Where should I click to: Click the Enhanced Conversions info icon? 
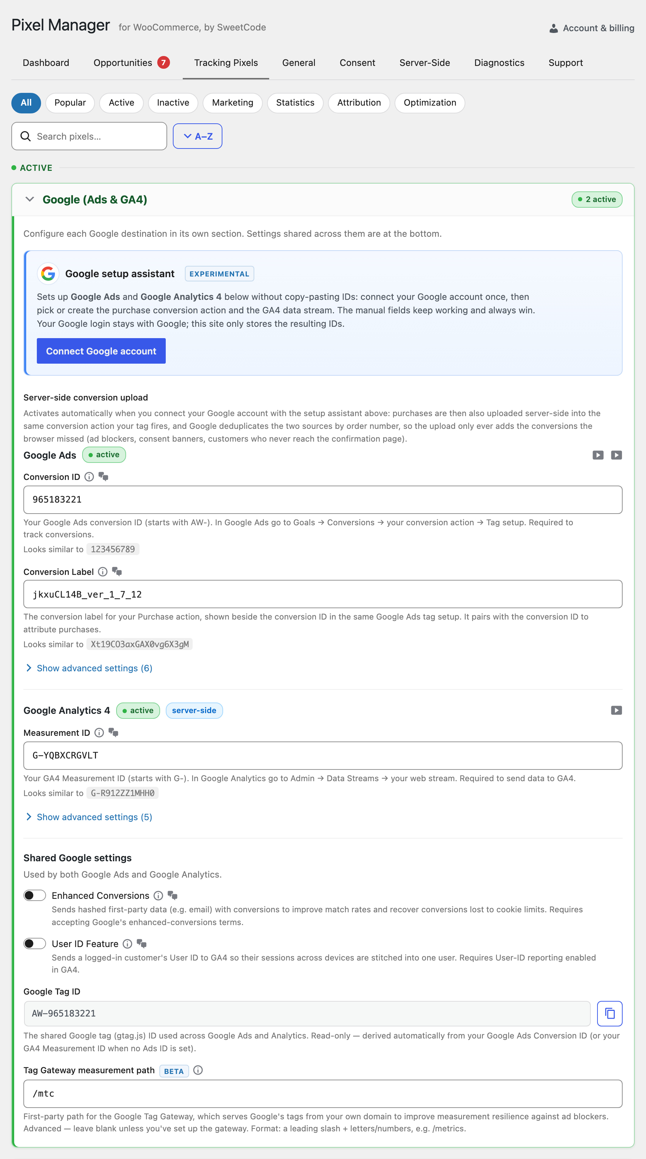158,896
